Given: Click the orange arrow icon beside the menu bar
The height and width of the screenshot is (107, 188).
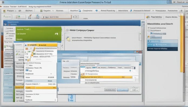Looking at the screenshot, I should tap(1, 6).
